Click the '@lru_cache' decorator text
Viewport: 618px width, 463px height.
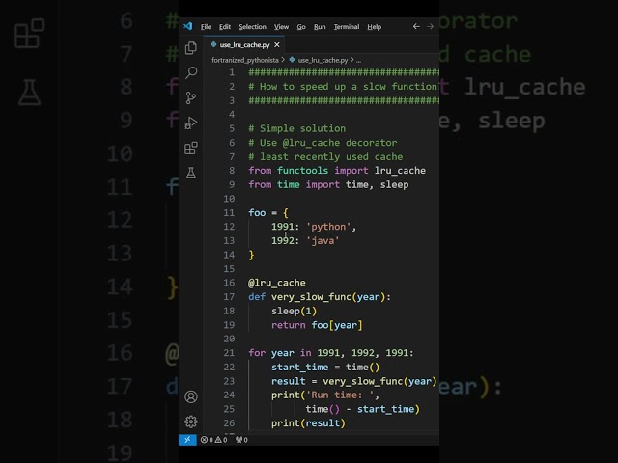[x=277, y=283]
